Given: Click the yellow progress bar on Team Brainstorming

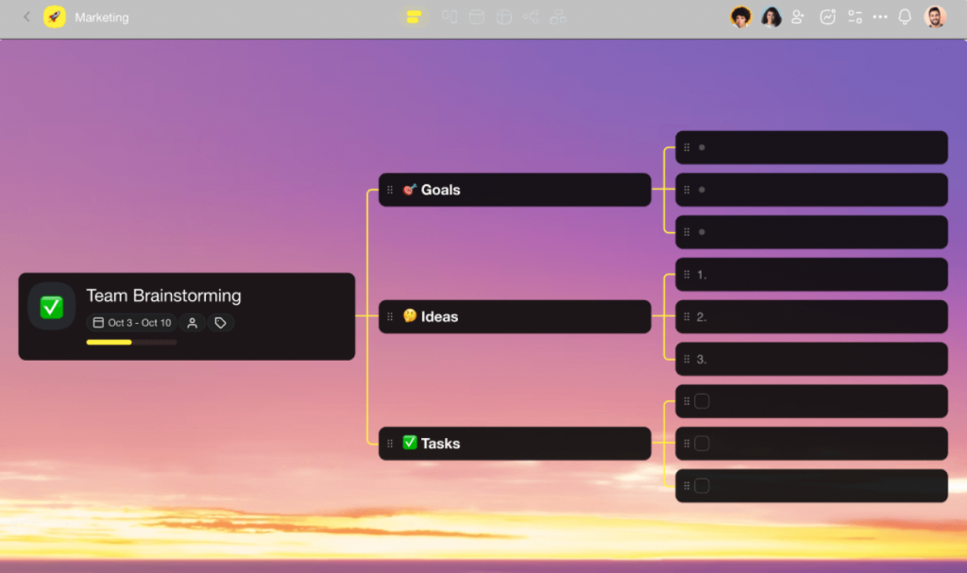Looking at the screenshot, I should 131,342.
